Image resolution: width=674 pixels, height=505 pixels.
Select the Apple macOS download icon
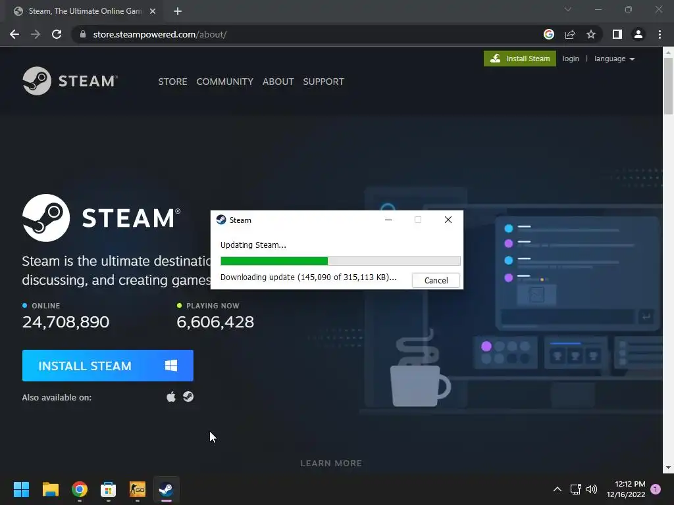[x=171, y=397]
